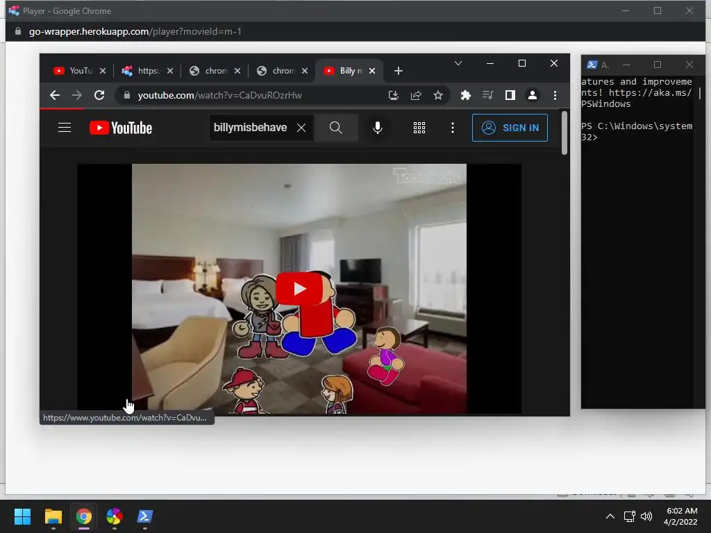This screenshot has height=533, width=711.
Task: Open the volume speaker tray icon
Action: coord(646,516)
